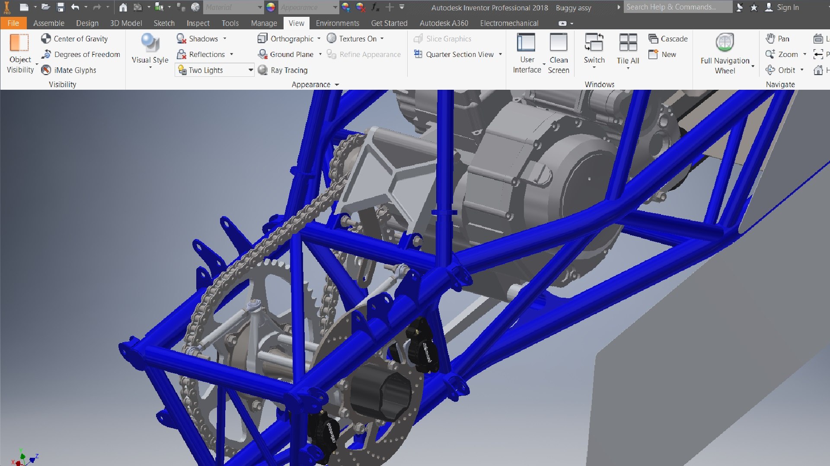This screenshot has width=830, height=466.
Task: Expand the Textures On dropdown arrow
Action: point(382,39)
